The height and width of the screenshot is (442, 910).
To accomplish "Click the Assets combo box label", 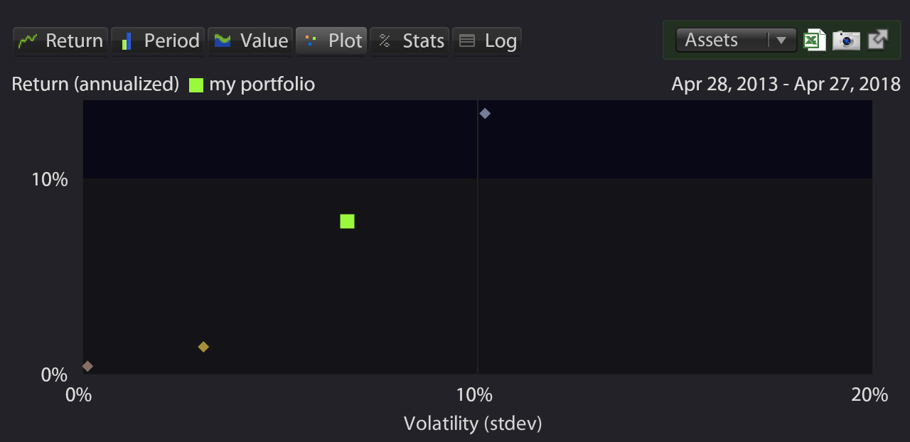I will tap(711, 41).
